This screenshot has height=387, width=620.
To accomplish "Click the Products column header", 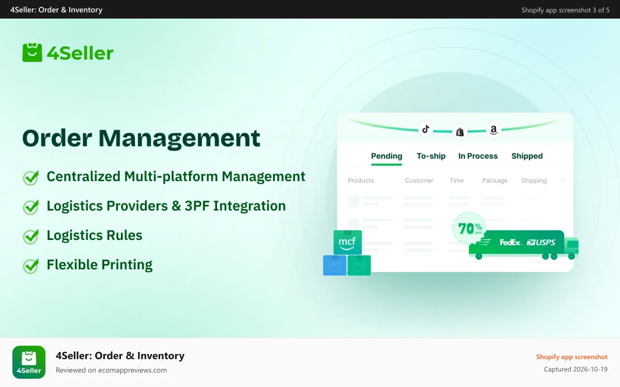I will [x=361, y=181].
